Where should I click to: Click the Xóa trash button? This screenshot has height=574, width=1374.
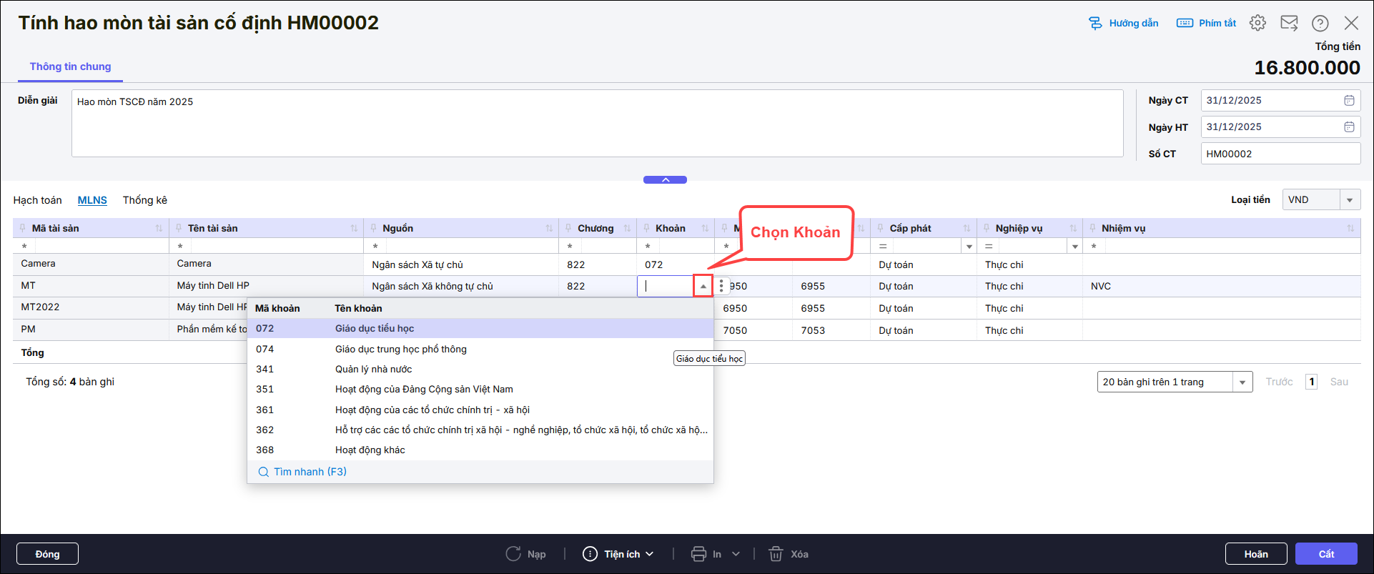[x=789, y=554]
